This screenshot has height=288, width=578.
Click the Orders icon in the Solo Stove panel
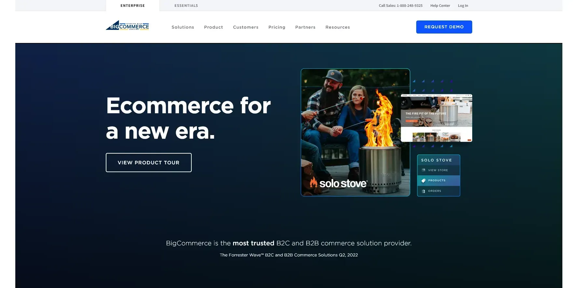click(x=423, y=191)
